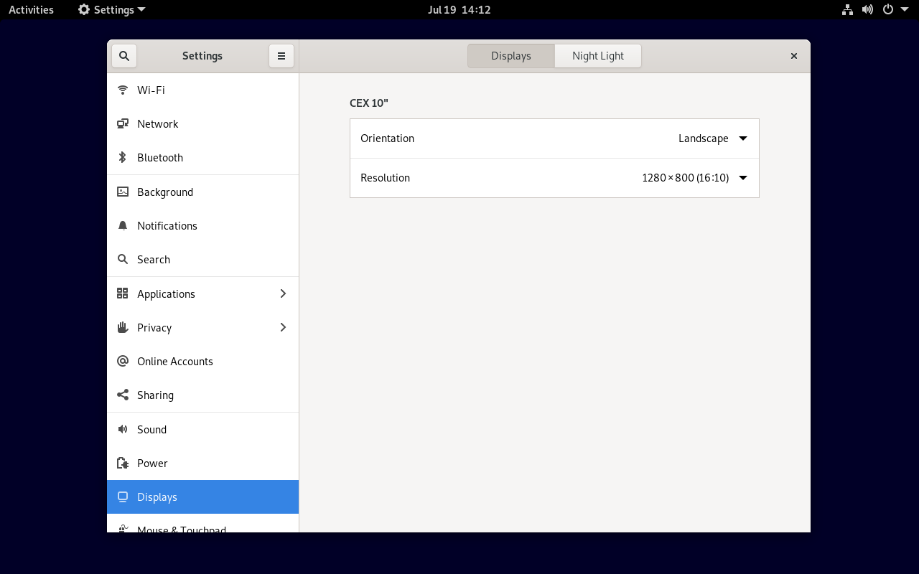Click the power icon in top bar

(x=888, y=9)
